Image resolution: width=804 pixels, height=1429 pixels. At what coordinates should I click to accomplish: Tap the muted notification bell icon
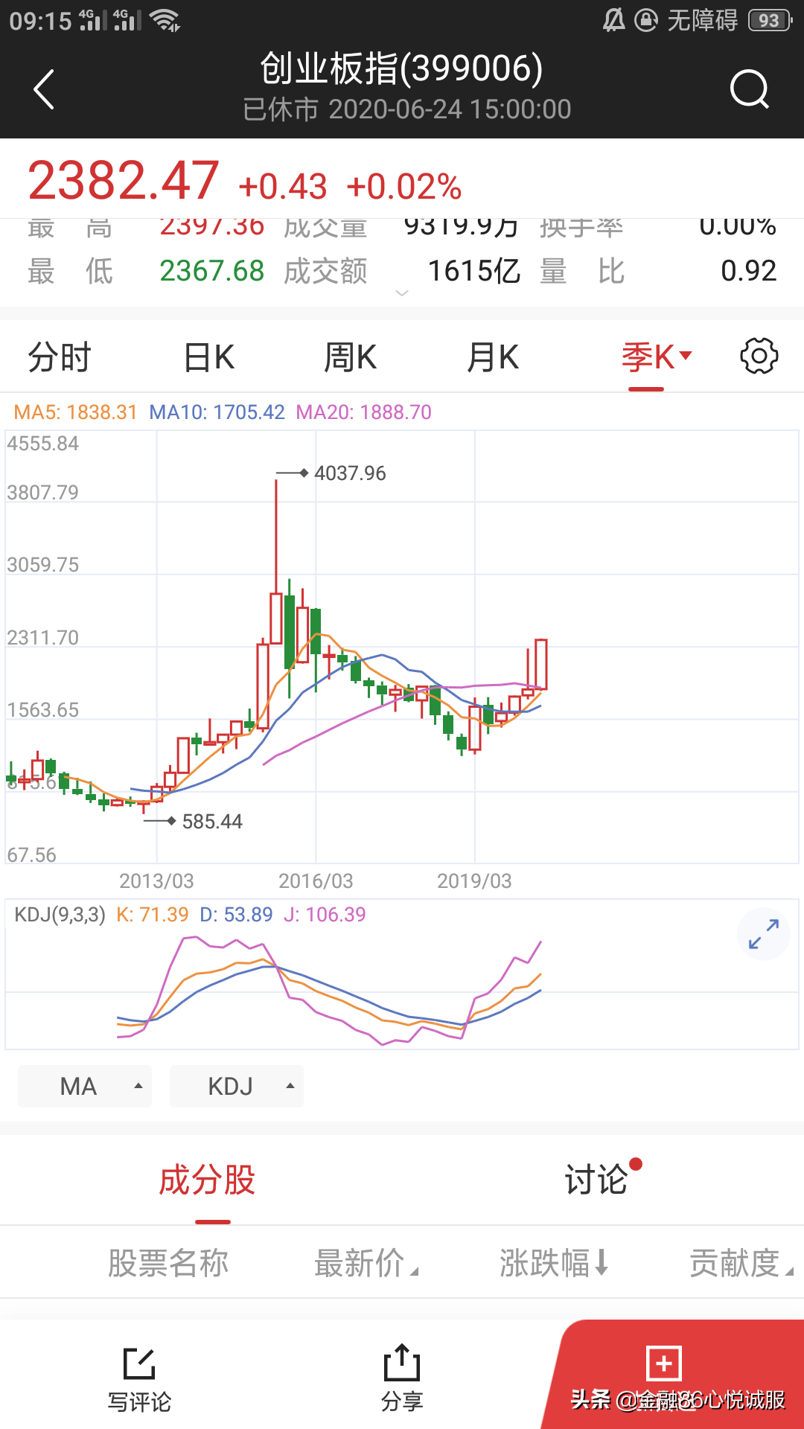(613, 20)
